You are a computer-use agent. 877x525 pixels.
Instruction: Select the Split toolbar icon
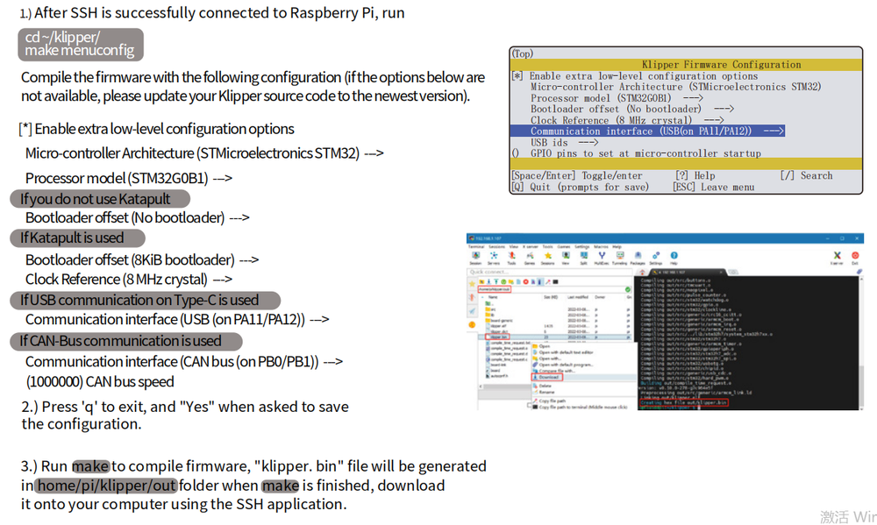582,257
